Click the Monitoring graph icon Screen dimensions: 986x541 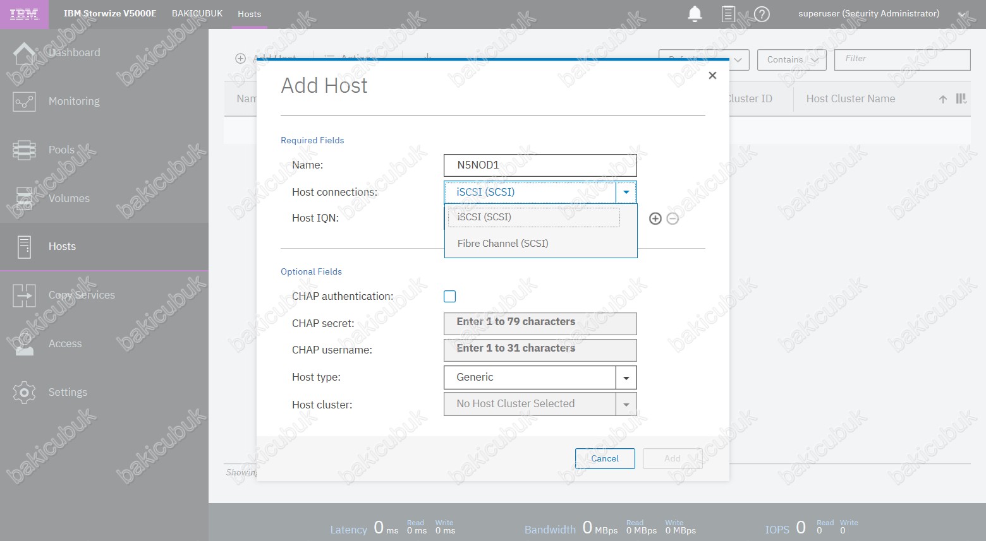(x=24, y=101)
